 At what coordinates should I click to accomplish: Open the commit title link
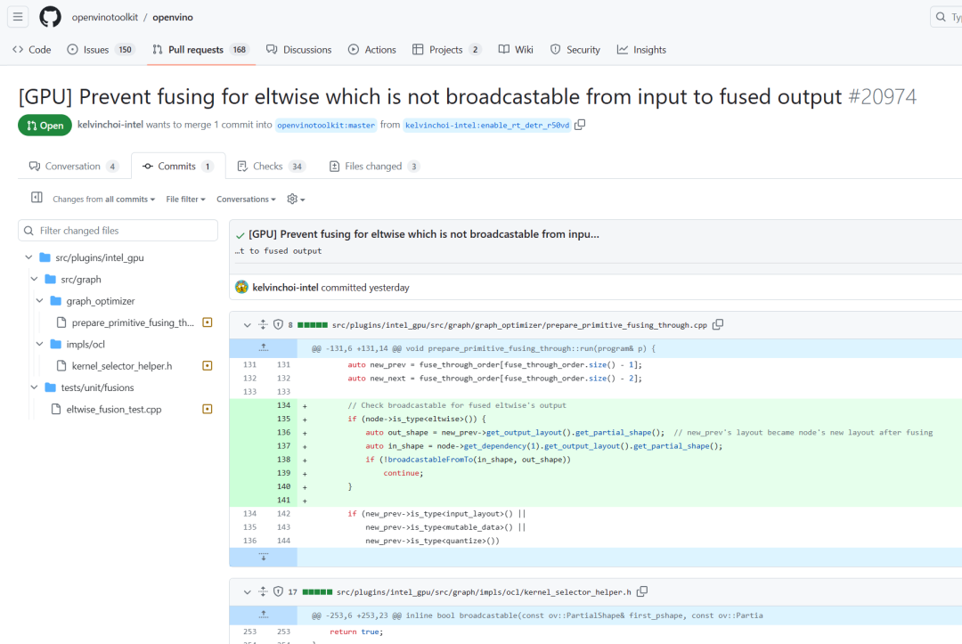[424, 234]
